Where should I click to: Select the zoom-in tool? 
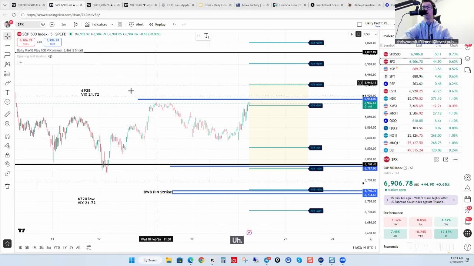click(x=7, y=124)
